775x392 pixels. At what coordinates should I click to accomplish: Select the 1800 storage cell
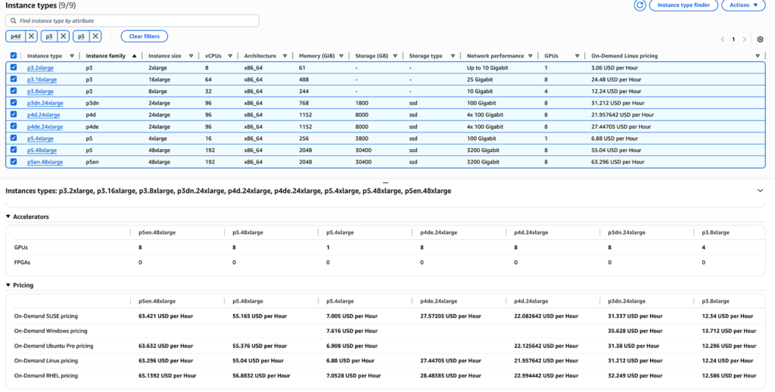tap(361, 104)
